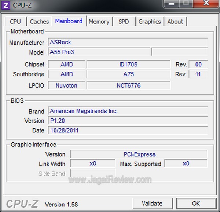Click the LPCIO vendor Nuvoton
220x212 pixels.
pos(67,85)
